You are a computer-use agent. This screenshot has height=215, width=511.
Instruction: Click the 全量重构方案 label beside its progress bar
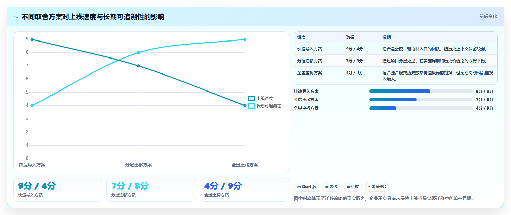tap(306, 108)
